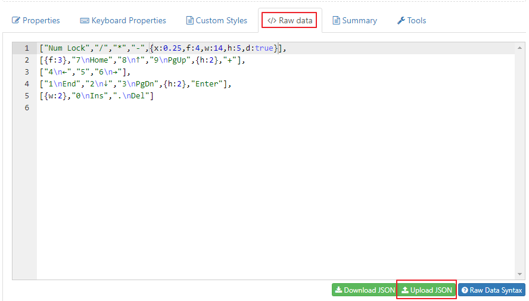Click the keyboard icon on Keyboard Properties tab
Image resolution: width=529 pixels, height=301 pixels.
85,20
